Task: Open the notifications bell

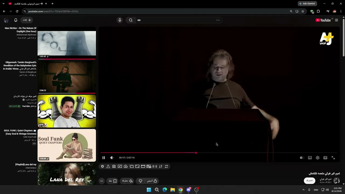Action: 16,20
